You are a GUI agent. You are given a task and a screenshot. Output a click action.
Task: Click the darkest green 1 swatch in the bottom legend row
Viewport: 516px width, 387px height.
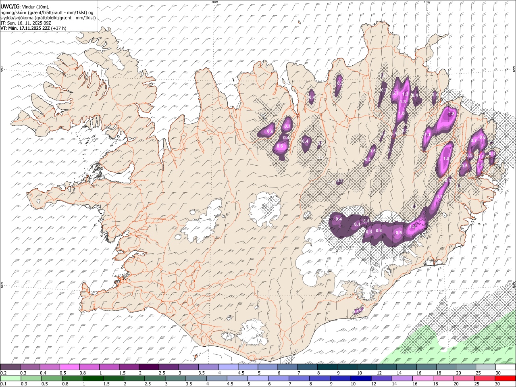(x=93, y=378)
